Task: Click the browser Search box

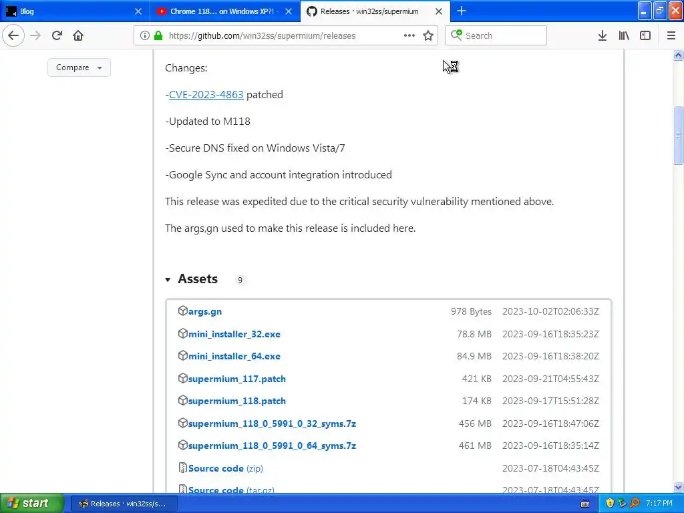Action: point(496,35)
